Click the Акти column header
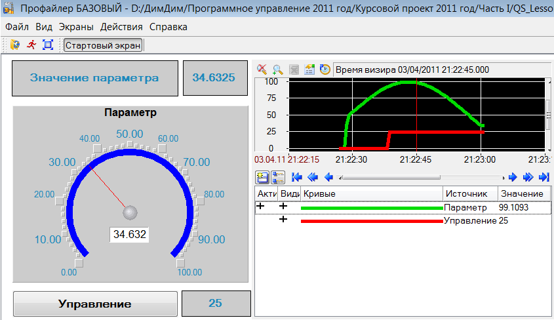554x320 pixels. pyautogui.click(x=266, y=193)
